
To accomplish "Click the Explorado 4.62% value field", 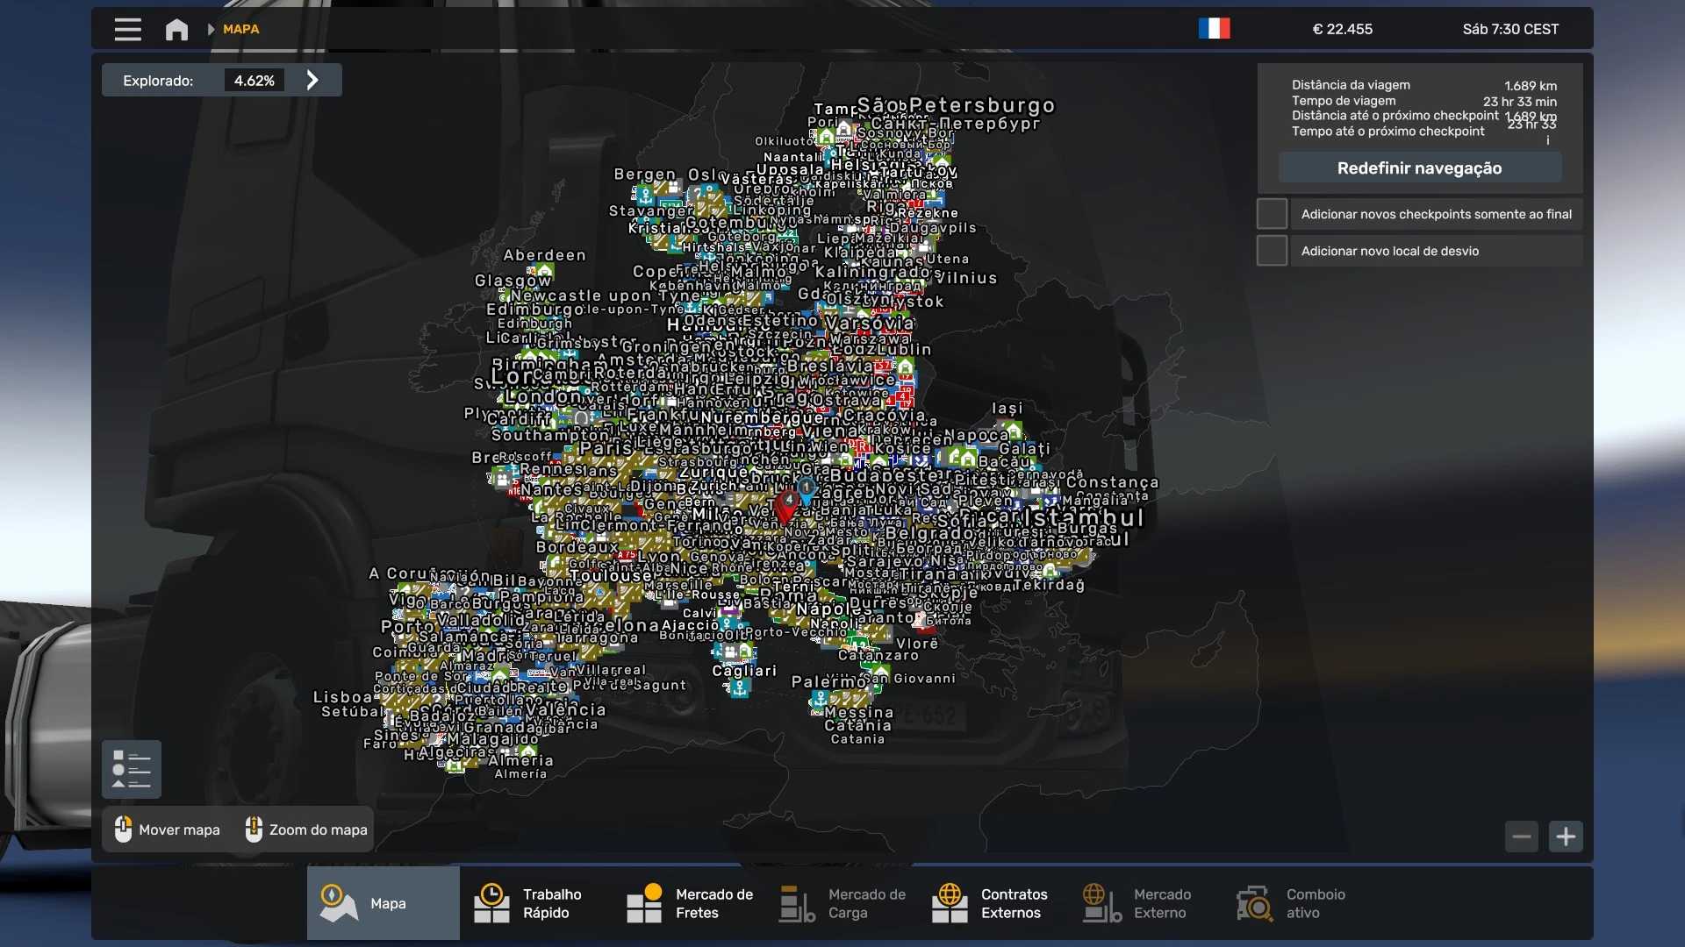I will coord(255,81).
